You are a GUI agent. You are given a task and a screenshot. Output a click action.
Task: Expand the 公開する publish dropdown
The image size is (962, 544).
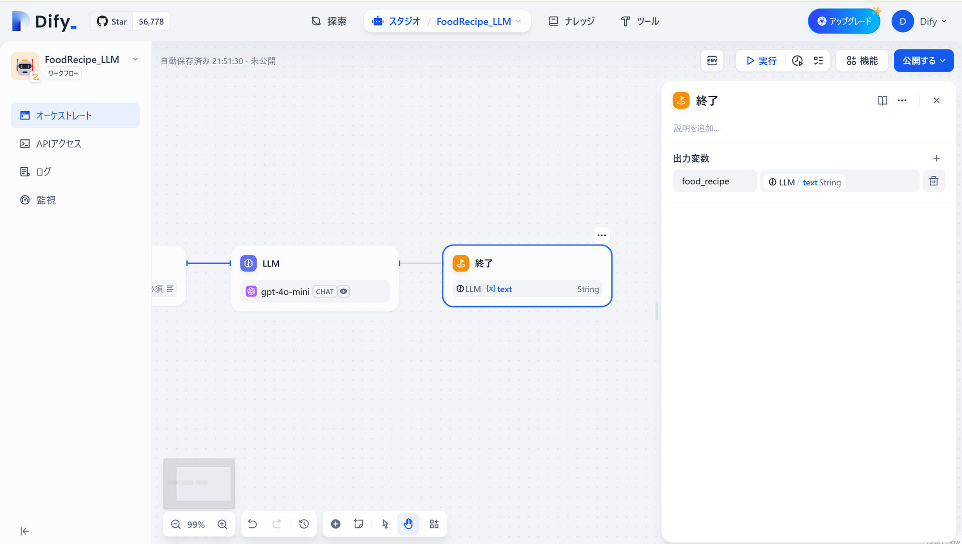pos(923,61)
